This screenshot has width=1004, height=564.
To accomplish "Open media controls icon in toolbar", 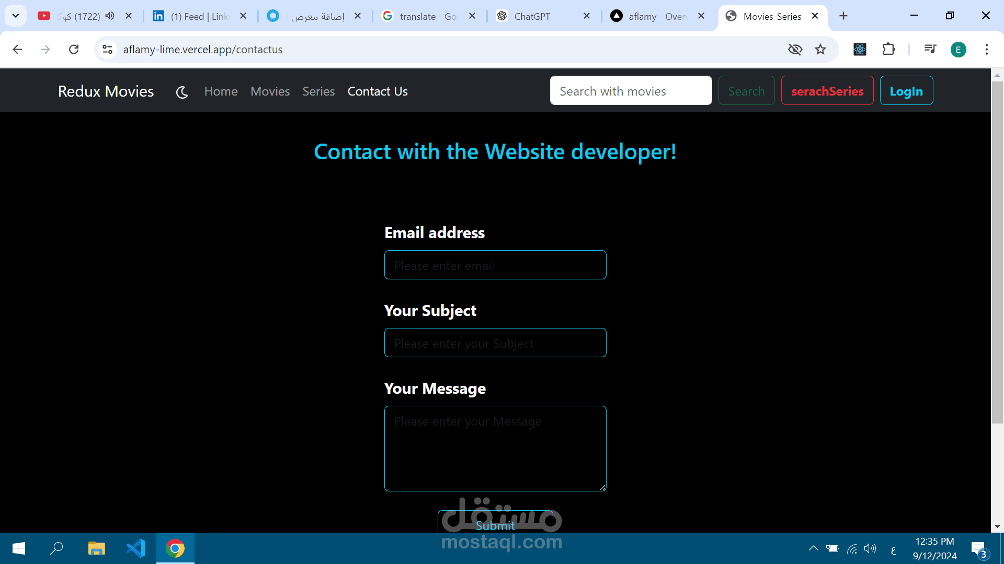I will (x=930, y=50).
